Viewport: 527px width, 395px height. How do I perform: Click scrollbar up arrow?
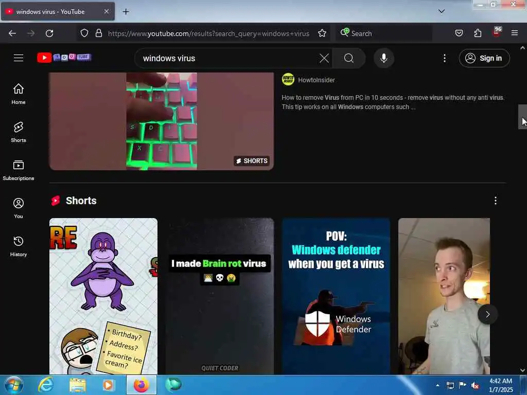[x=523, y=48]
